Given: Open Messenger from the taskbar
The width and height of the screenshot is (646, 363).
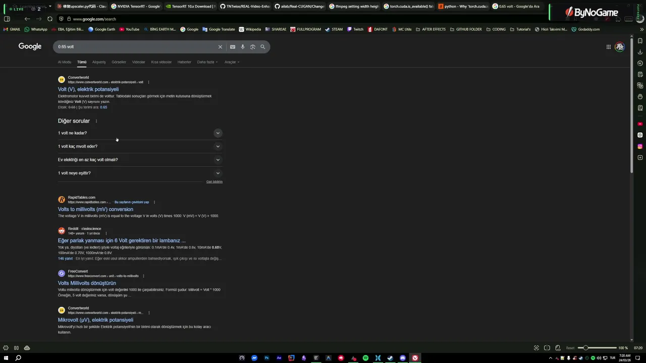Looking at the screenshot, I should pos(254,358).
